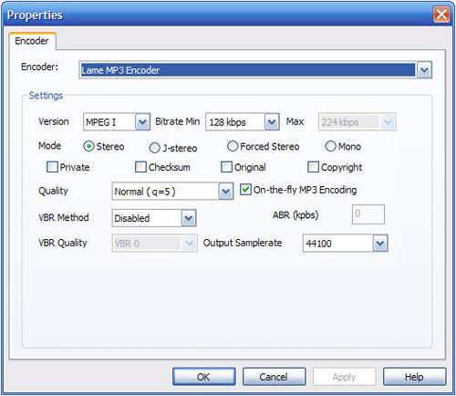Screen dimensions: 456x396
Task: Open Help for encoder properties
Action: [414, 377]
